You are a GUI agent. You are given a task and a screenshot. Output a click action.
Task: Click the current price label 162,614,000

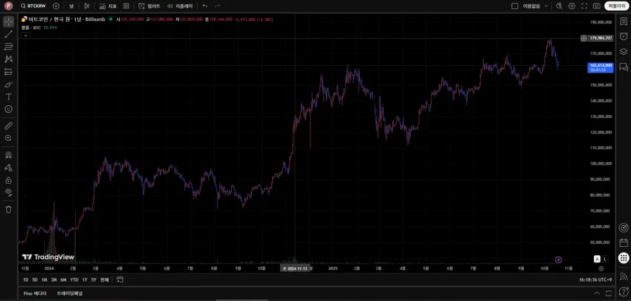tap(601, 67)
